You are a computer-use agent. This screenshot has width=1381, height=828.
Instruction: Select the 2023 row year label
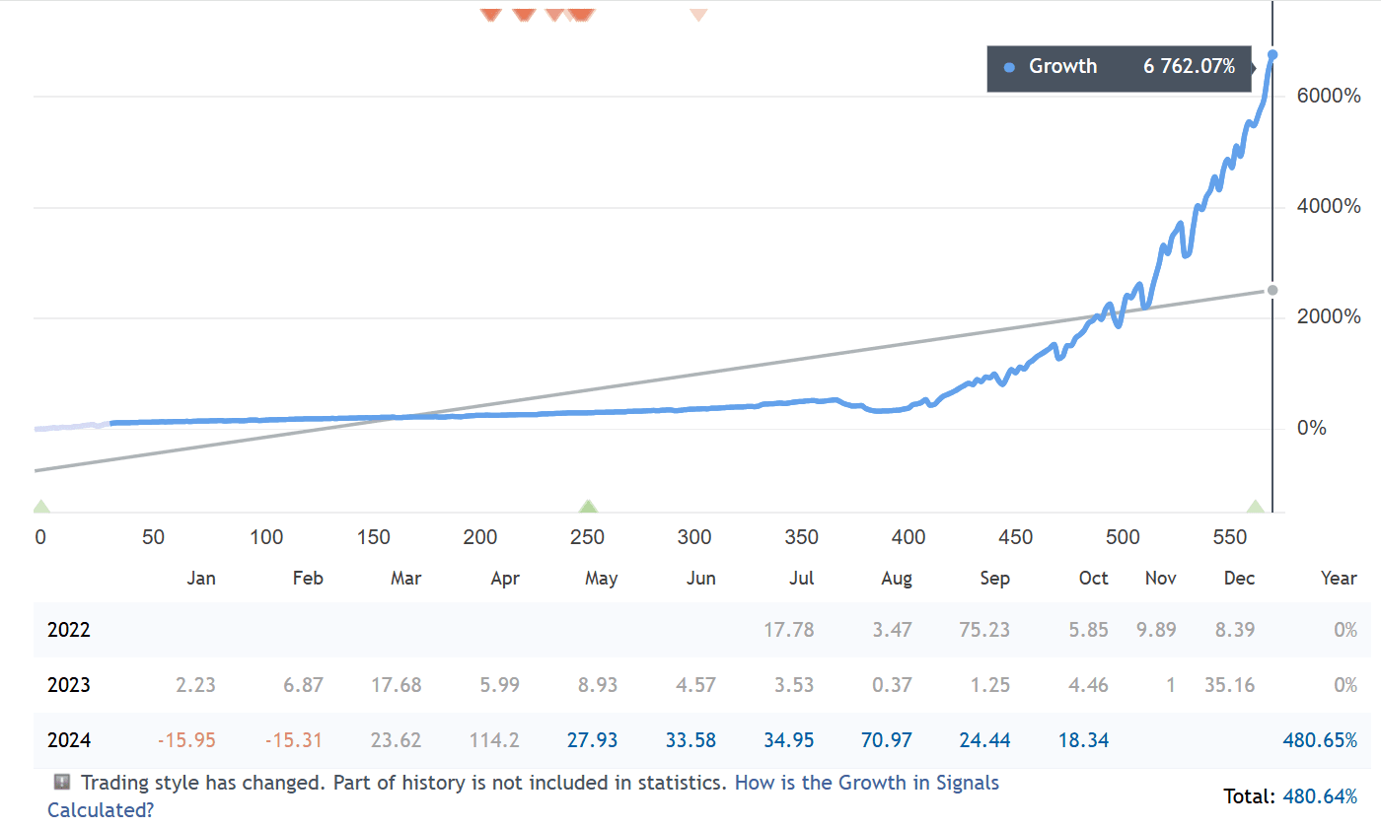69,685
